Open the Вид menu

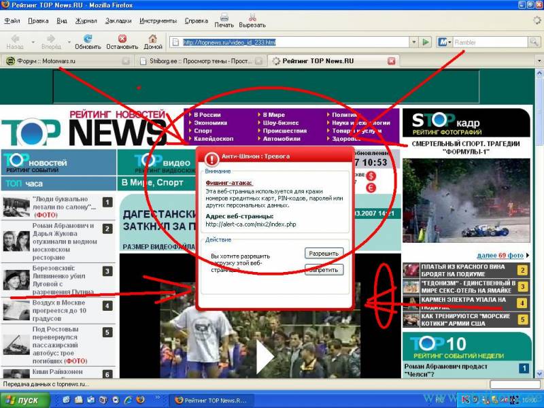[62, 21]
